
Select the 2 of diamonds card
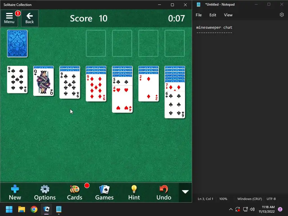(x=148, y=88)
